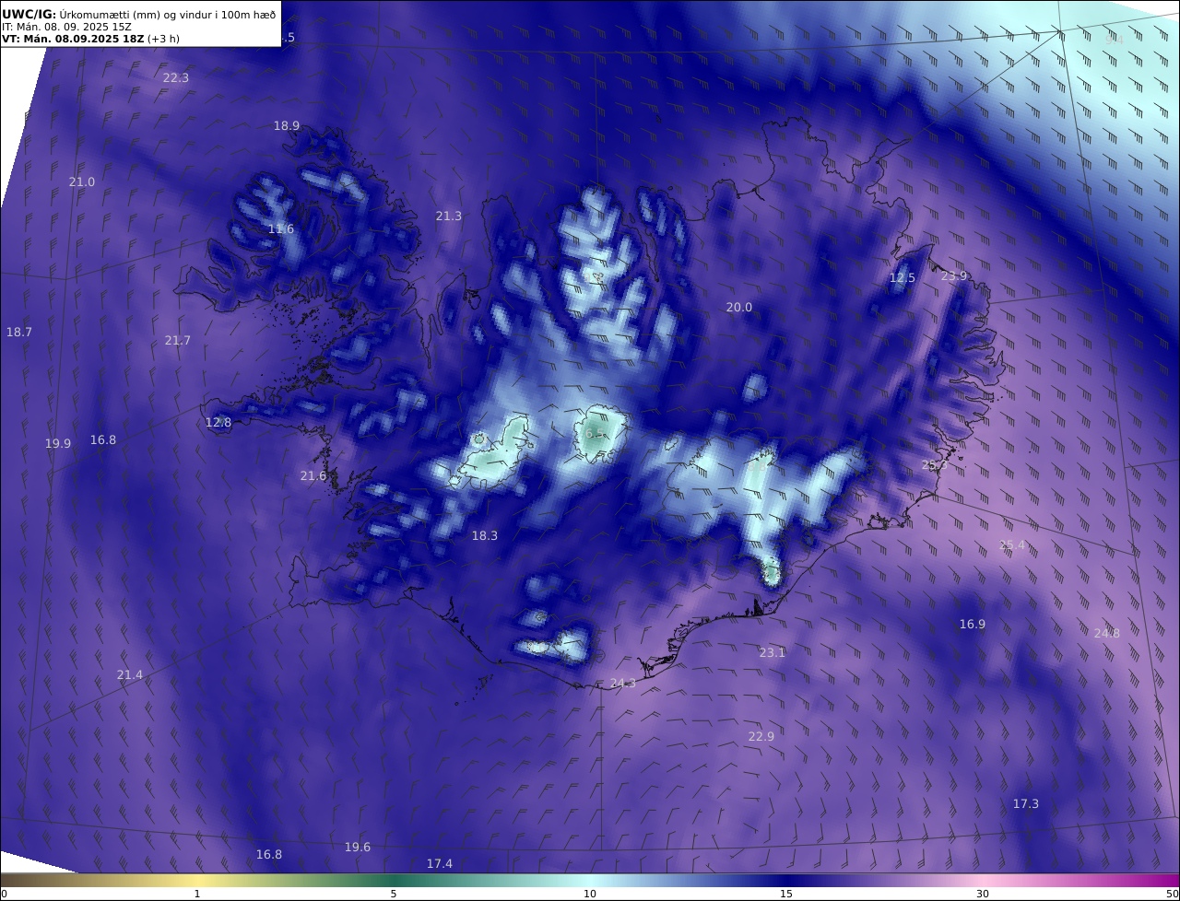Click the 11.6 value over the Westfjords
The width and height of the screenshot is (1180, 901).
point(281,229)
